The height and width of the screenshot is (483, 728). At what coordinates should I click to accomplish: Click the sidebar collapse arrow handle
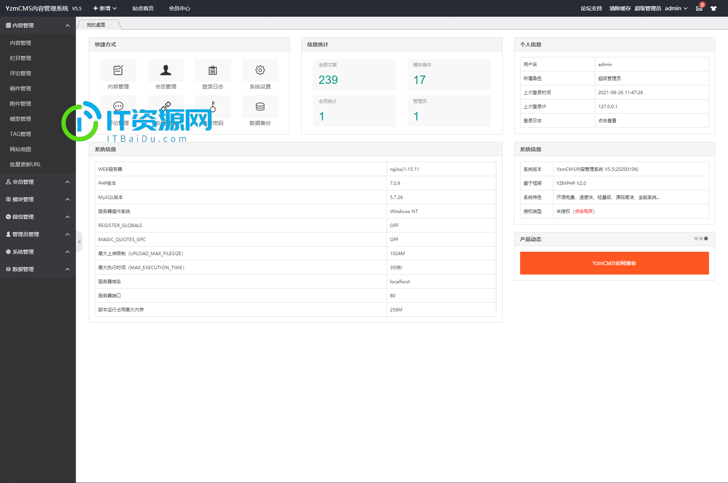click(x=79, y=241)
